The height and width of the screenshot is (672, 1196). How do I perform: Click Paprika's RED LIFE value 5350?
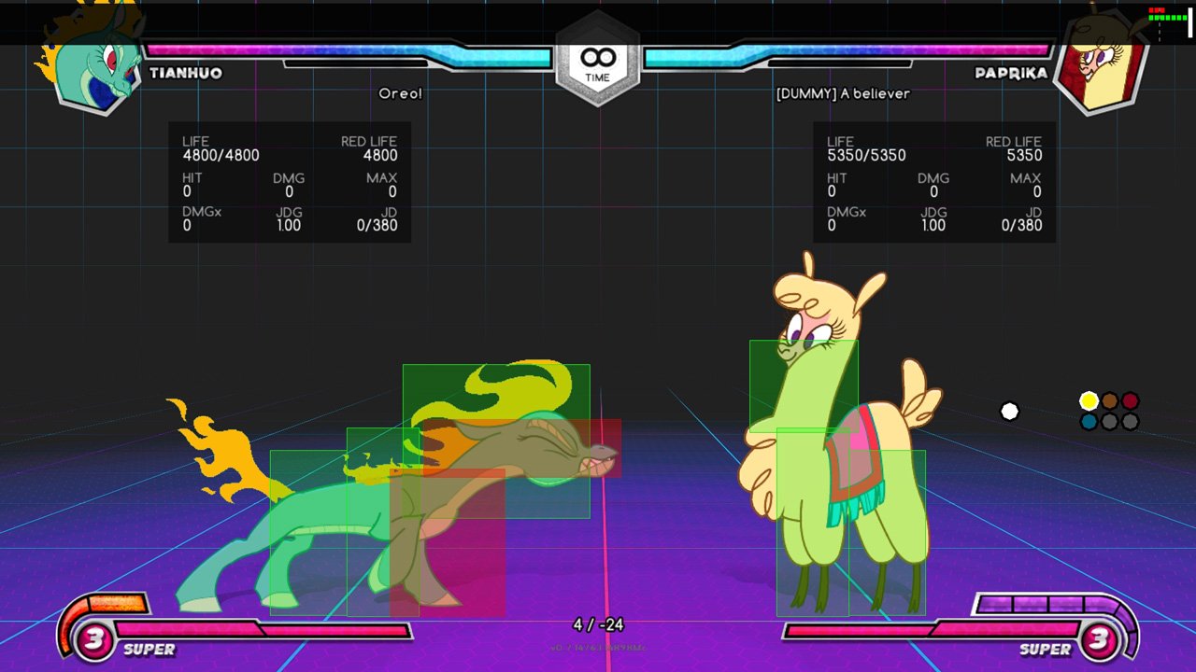pos(1024,156)
